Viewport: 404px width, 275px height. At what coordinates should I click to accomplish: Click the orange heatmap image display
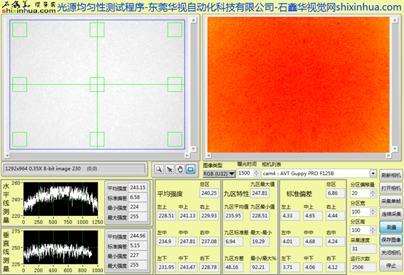298,85
